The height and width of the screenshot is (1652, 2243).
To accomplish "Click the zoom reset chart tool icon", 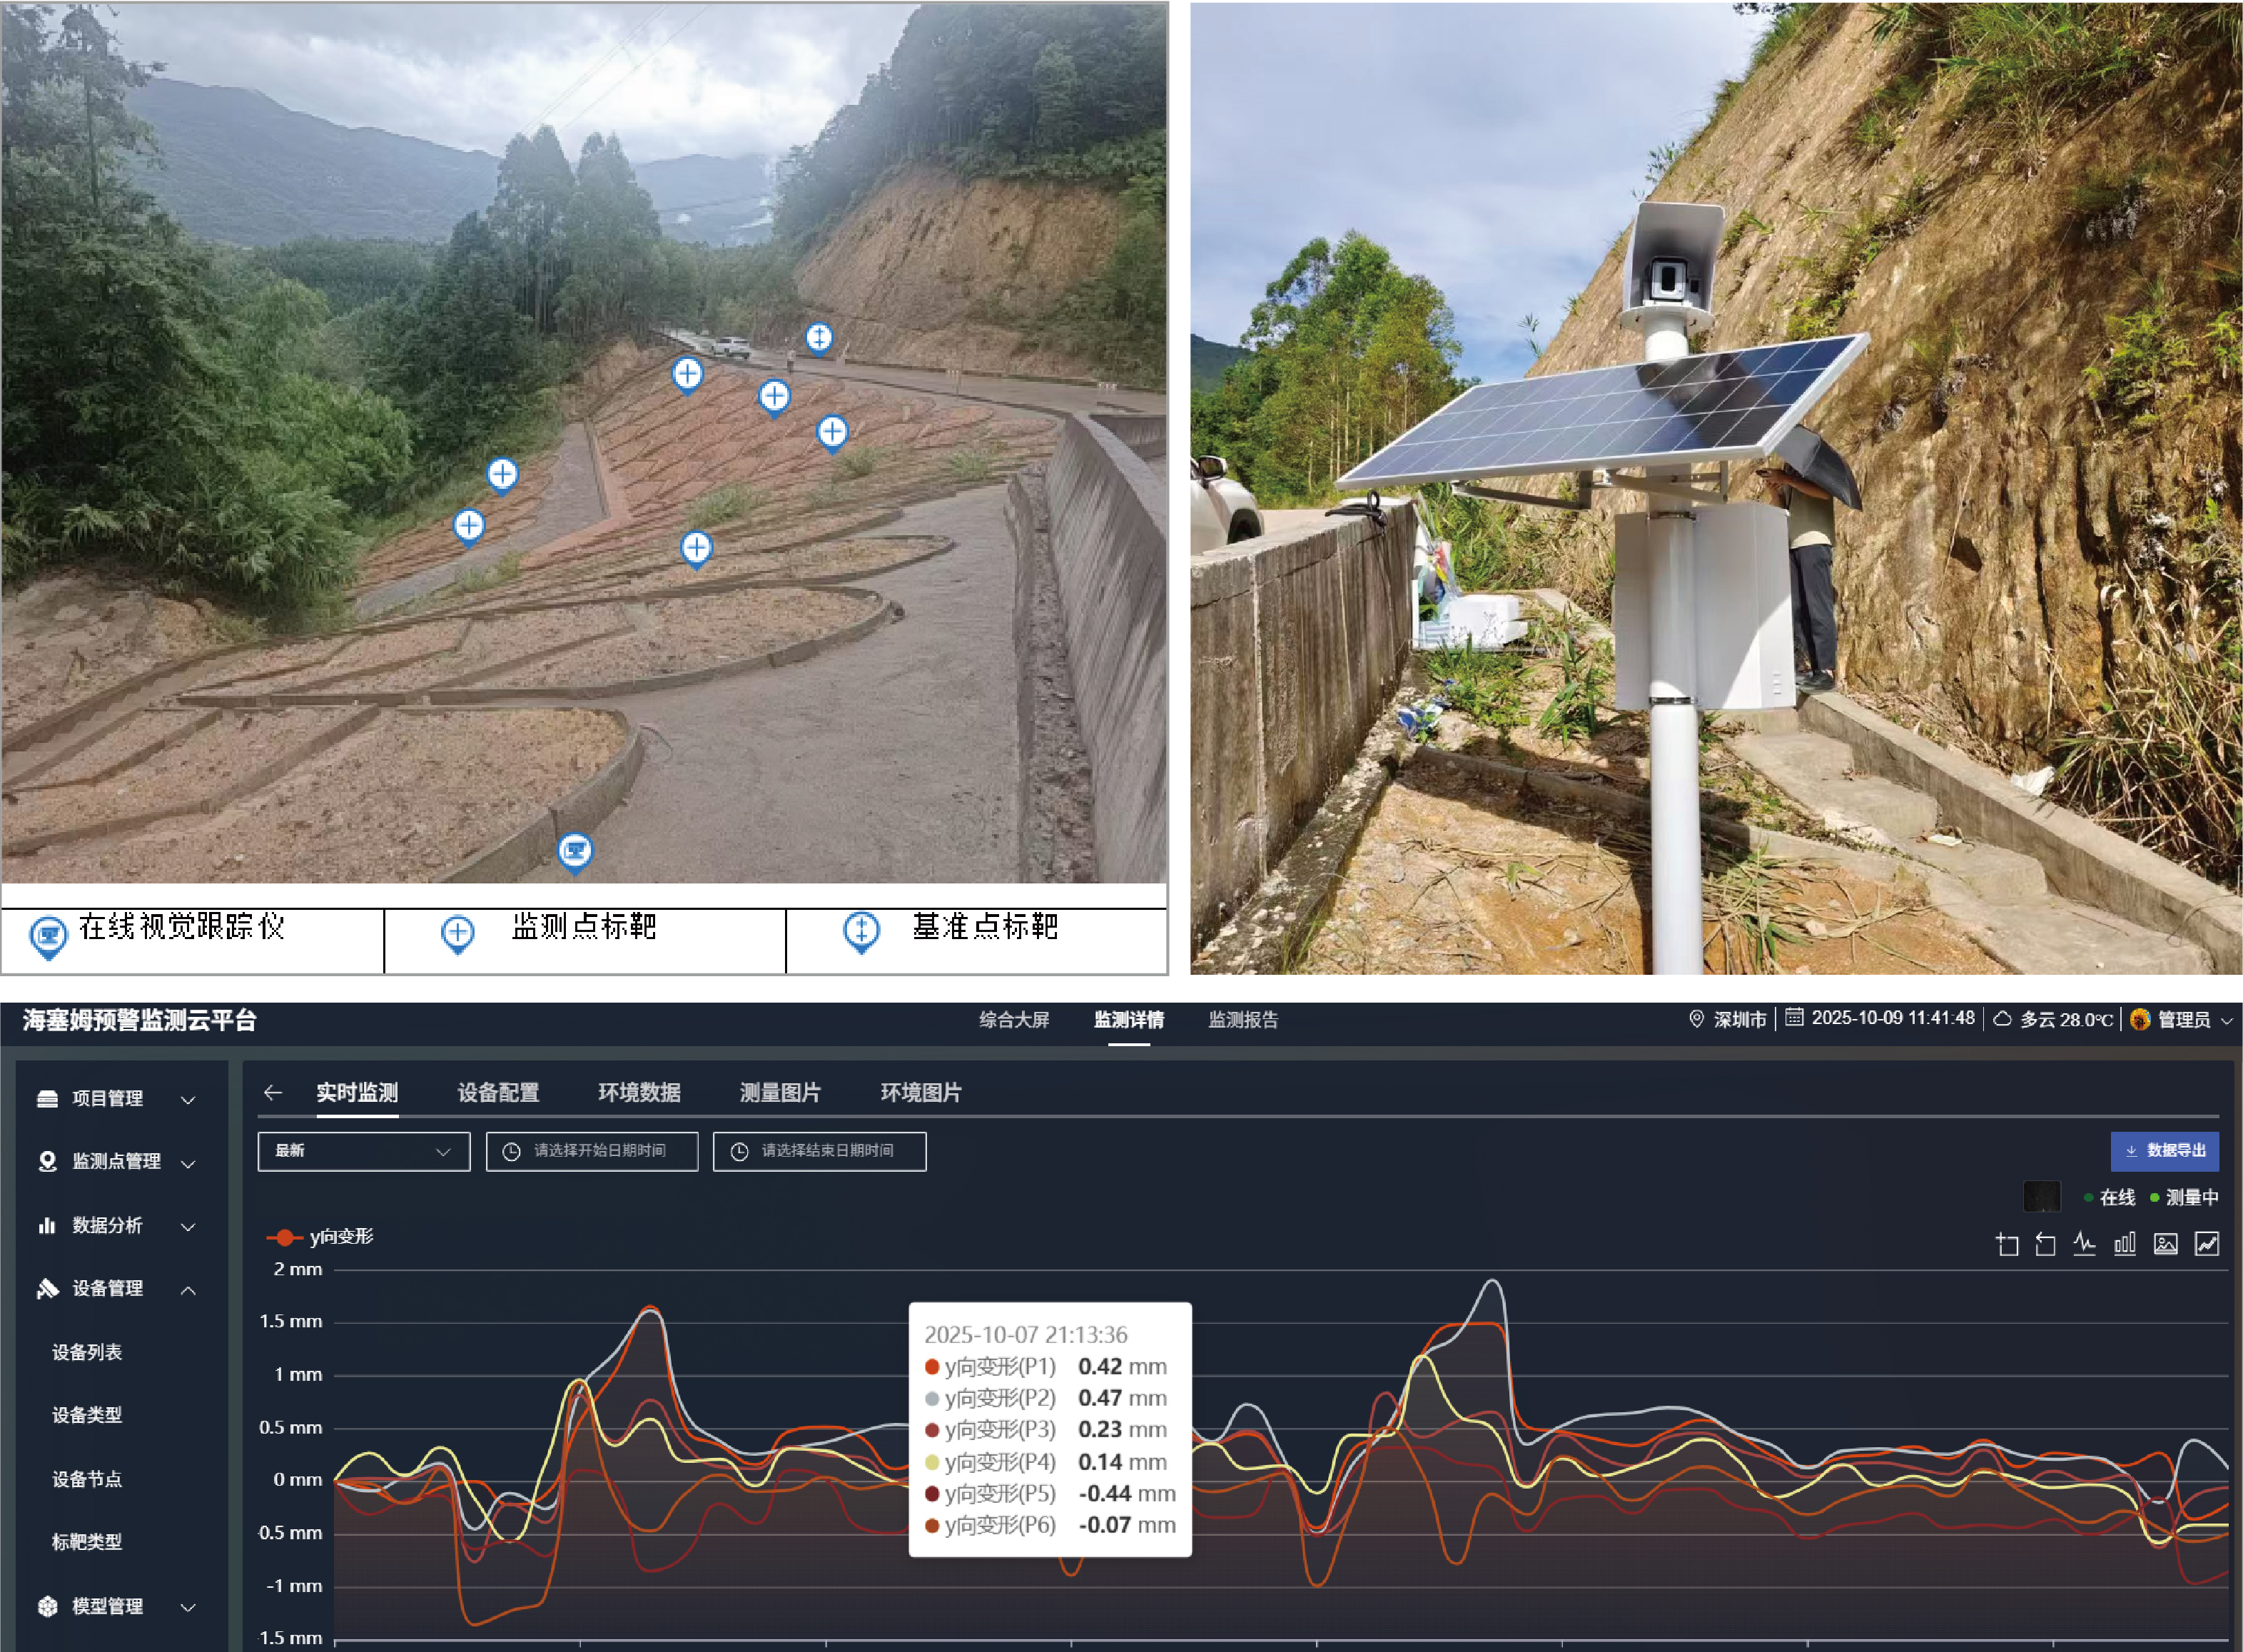I will [2045, 1244].
